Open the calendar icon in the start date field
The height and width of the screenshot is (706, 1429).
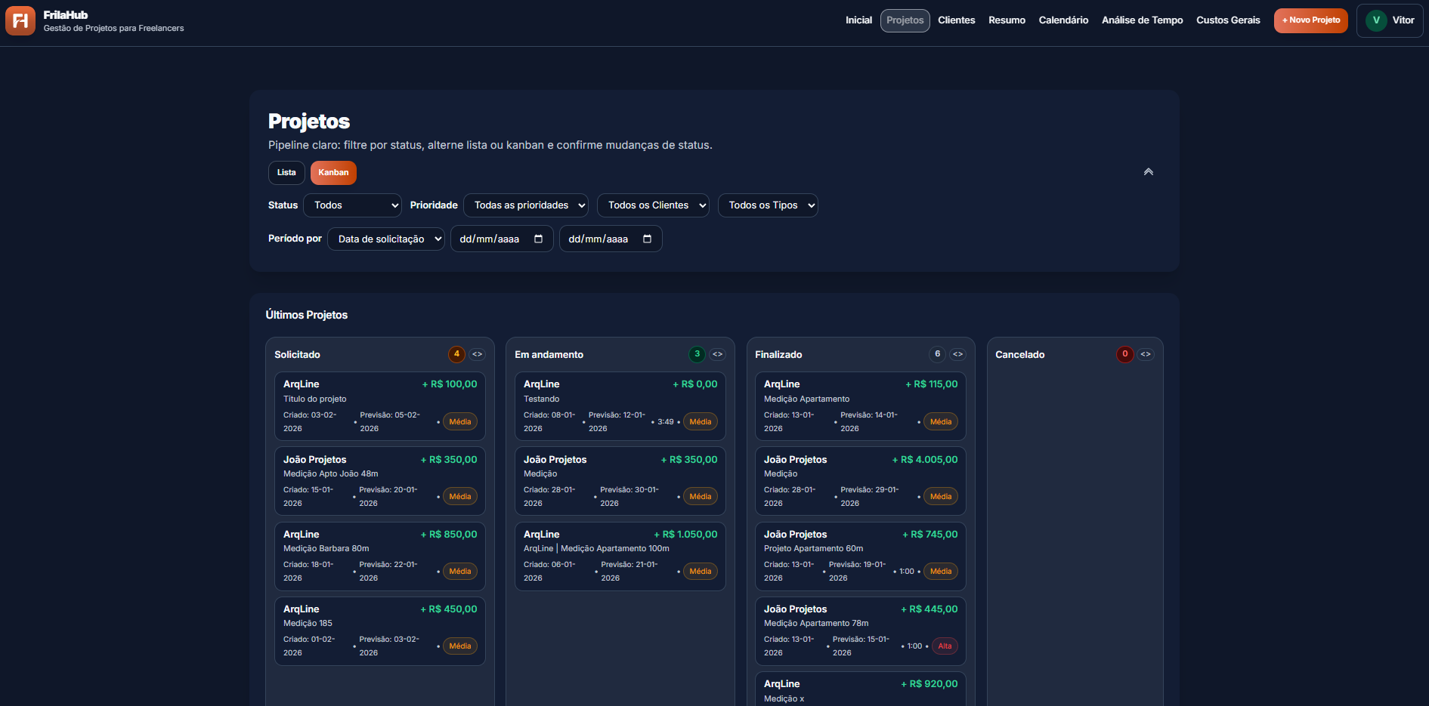[x=539, y=238]
